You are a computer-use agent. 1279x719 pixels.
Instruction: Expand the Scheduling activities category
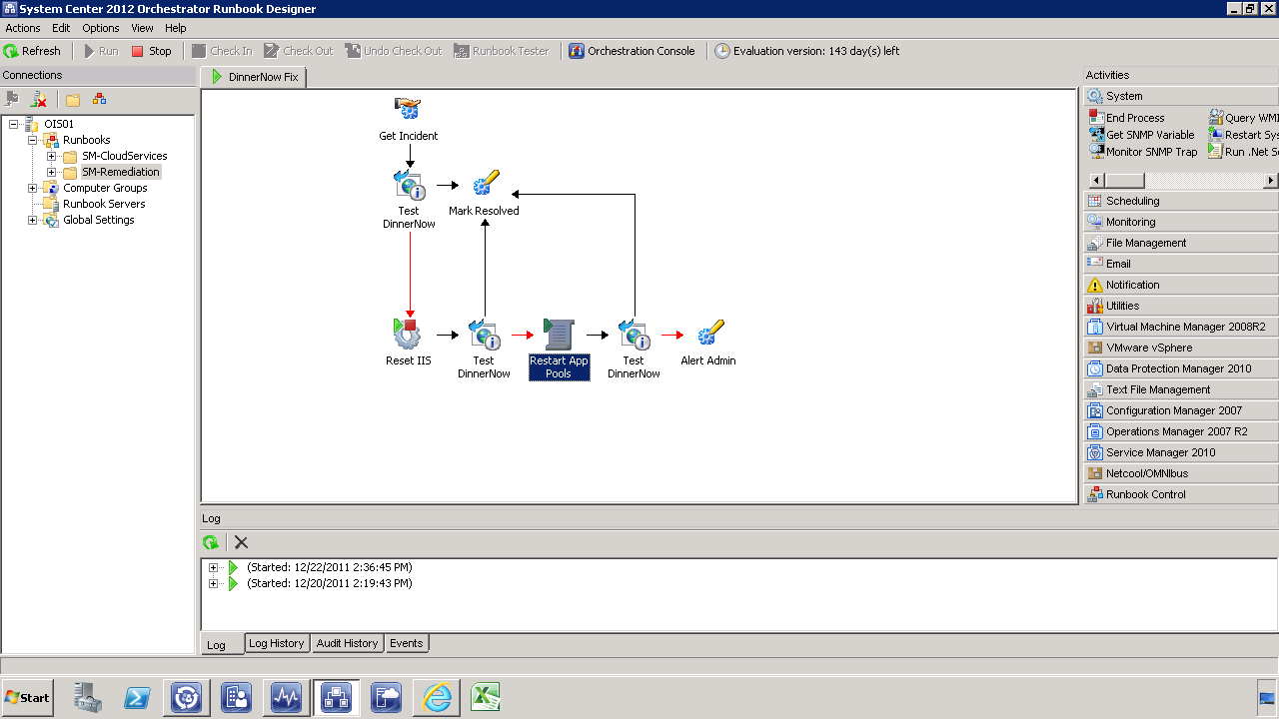[x=1181, y=201]
